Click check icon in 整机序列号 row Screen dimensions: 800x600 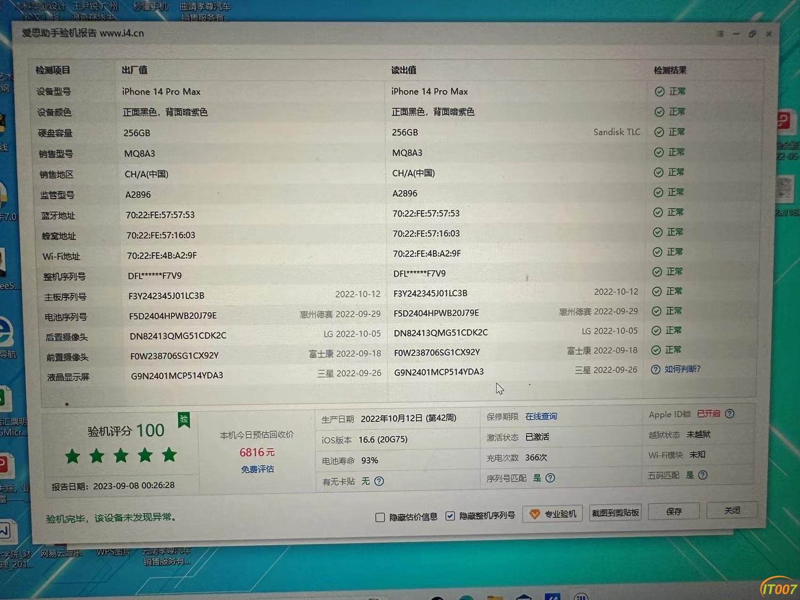(657, 272)
